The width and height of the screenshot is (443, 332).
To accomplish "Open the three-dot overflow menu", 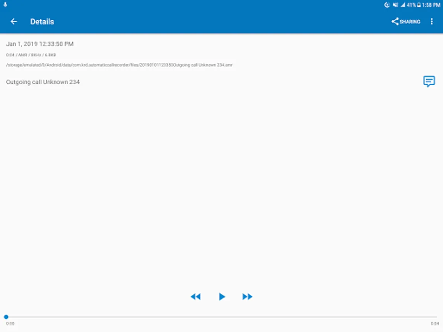I will click(x=432, y=21).
